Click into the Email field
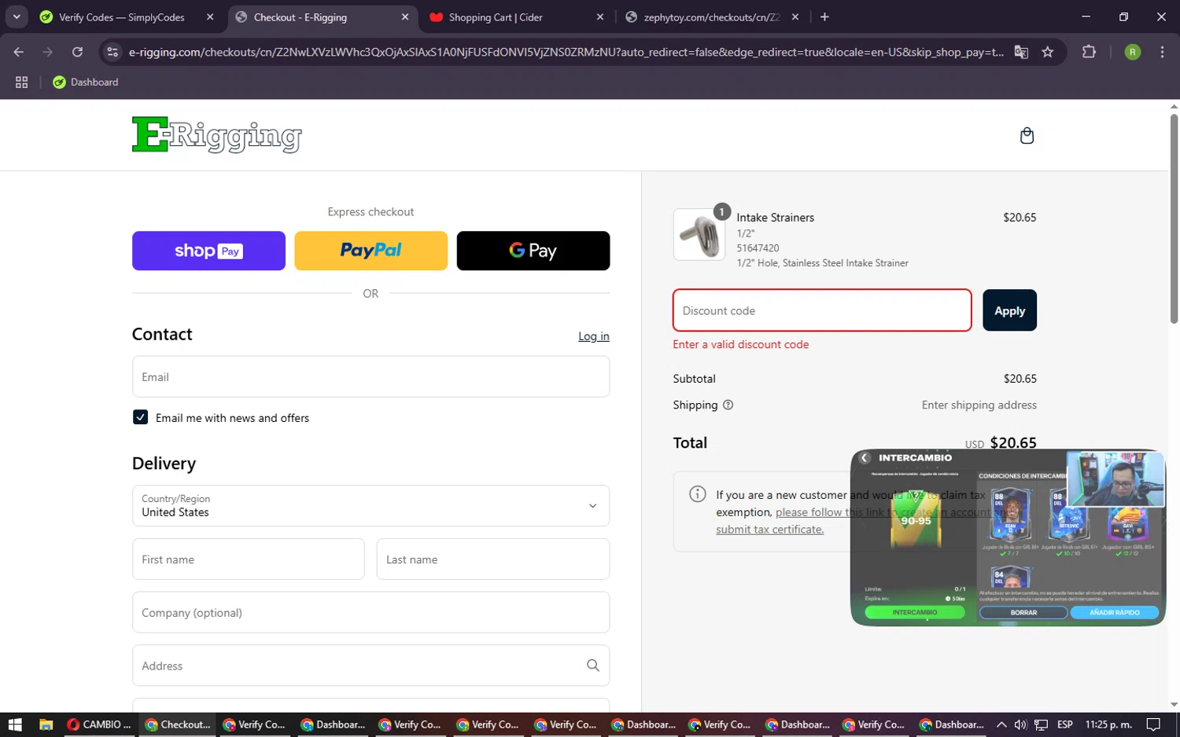Image resolution: width=1180 pixels, height=737 pixels. point(371,376)
